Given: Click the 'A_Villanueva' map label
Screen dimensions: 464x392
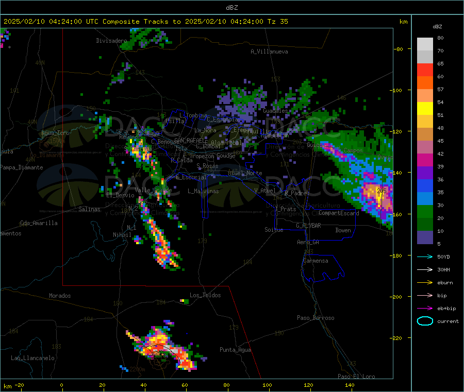Looking at the screenshot, I should click(269, 52).
